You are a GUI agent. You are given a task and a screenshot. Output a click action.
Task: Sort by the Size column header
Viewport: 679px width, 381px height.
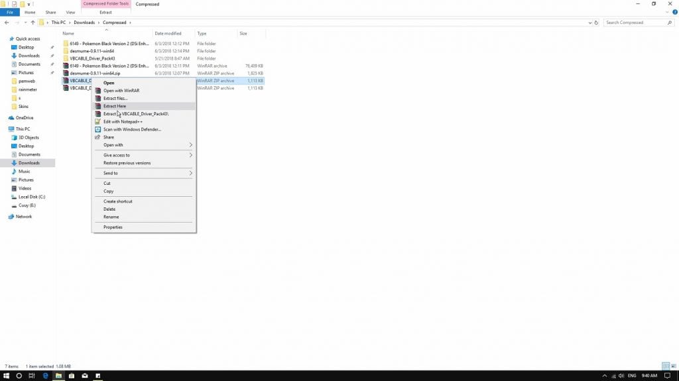pos(243,33)
